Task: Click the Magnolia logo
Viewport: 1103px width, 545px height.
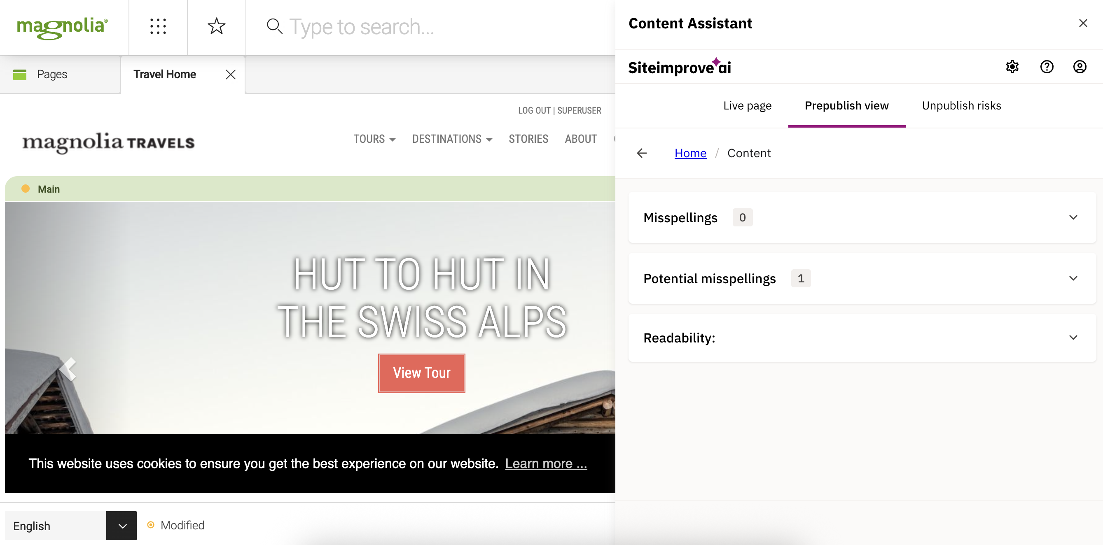Action: (62, 26)
